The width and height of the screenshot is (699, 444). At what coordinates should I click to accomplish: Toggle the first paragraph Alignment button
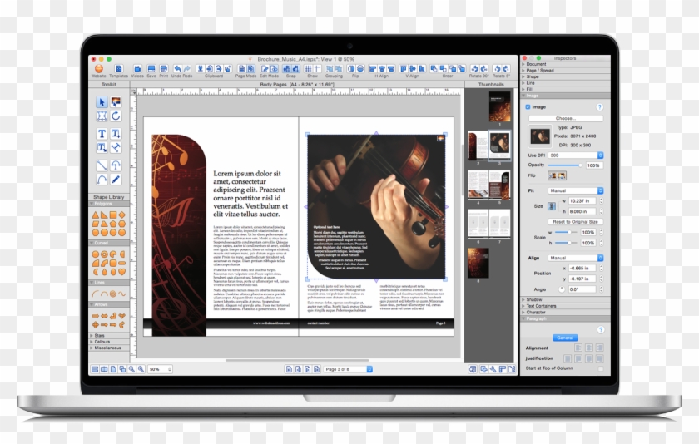(578, 348)
